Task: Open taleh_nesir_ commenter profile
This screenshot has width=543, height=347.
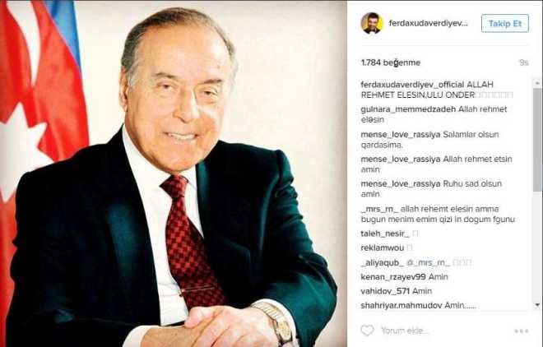Action: tap(385, 234)
